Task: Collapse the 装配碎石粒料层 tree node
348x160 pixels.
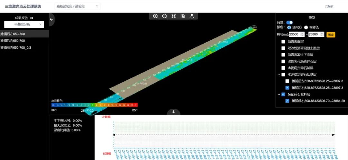Action: [x=279, y=94]
